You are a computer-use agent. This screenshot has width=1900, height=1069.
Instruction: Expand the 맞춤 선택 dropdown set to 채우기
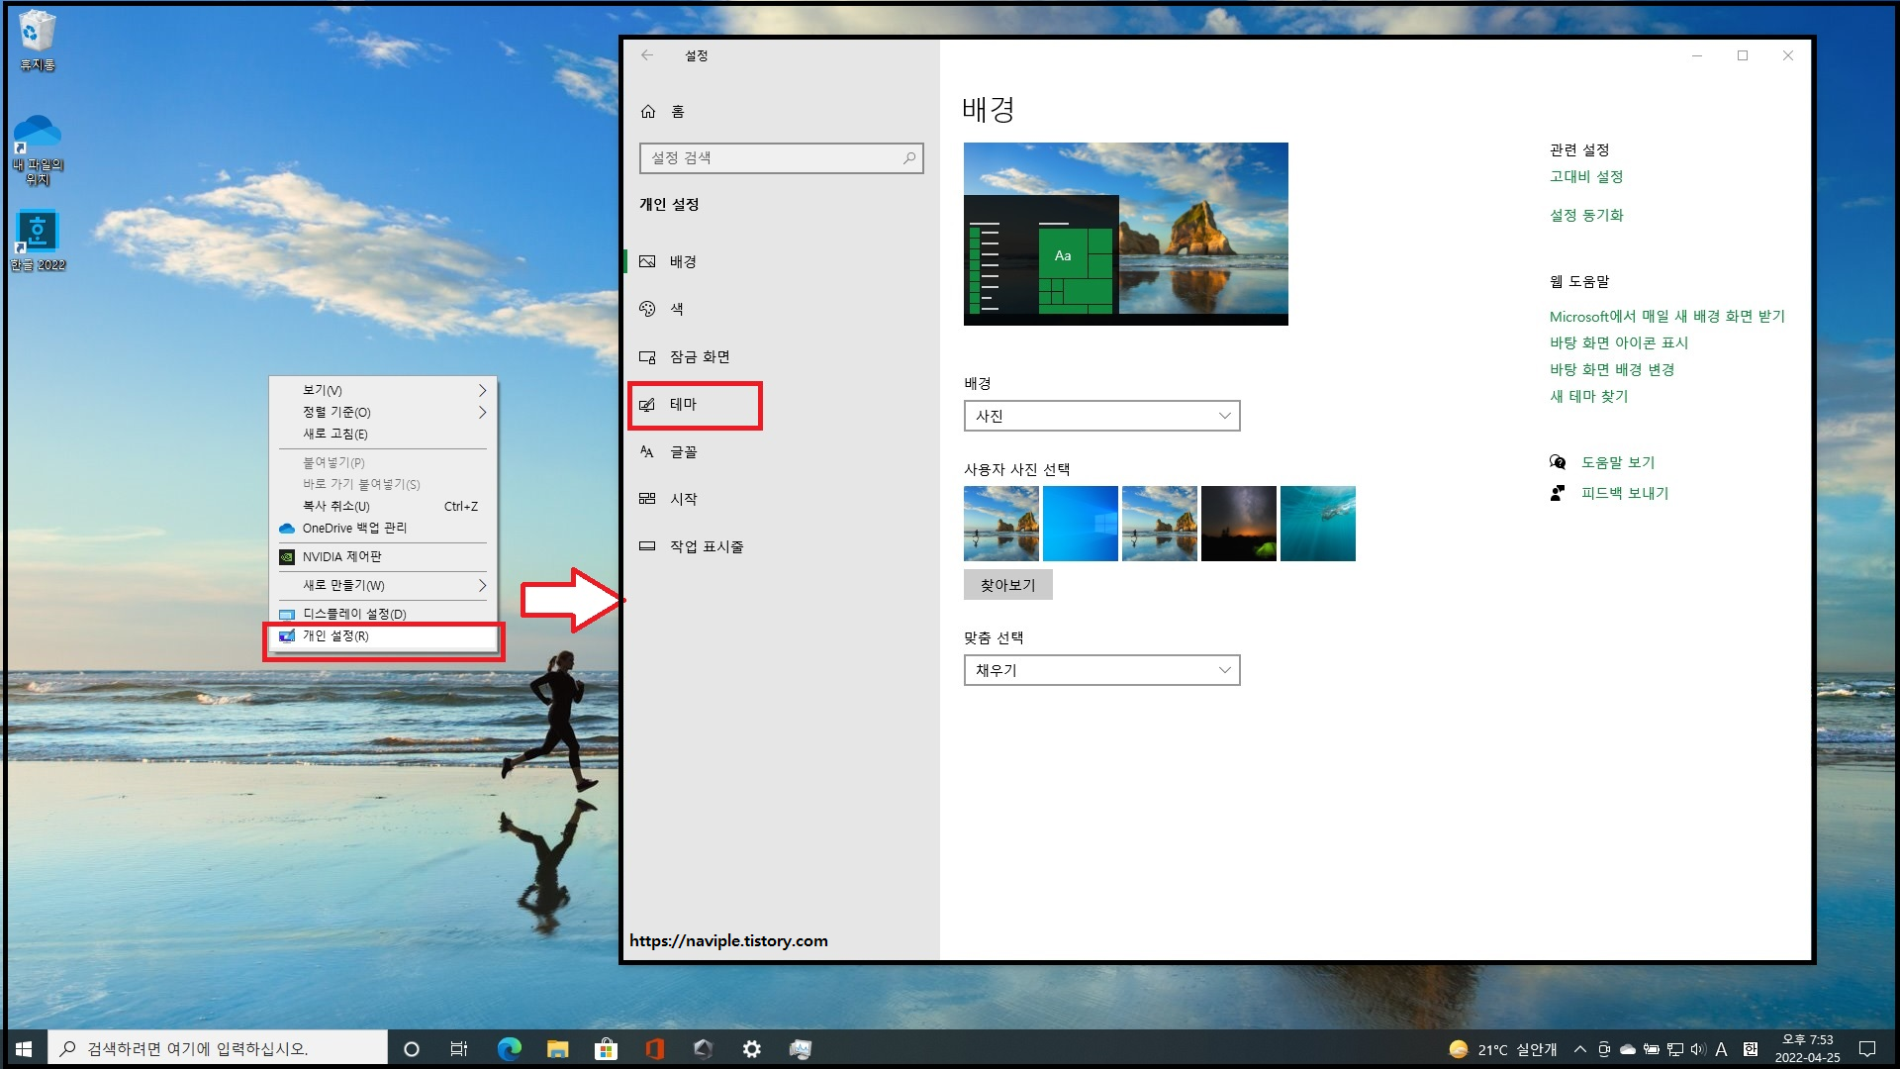tap(1100, 670)
